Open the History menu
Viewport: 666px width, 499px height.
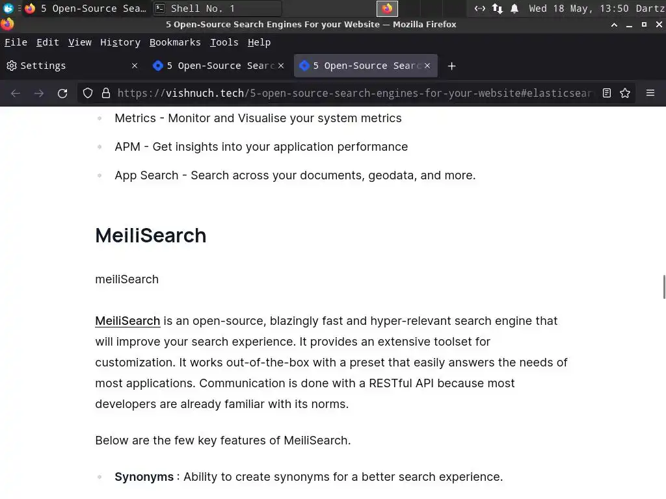(120, 42)
